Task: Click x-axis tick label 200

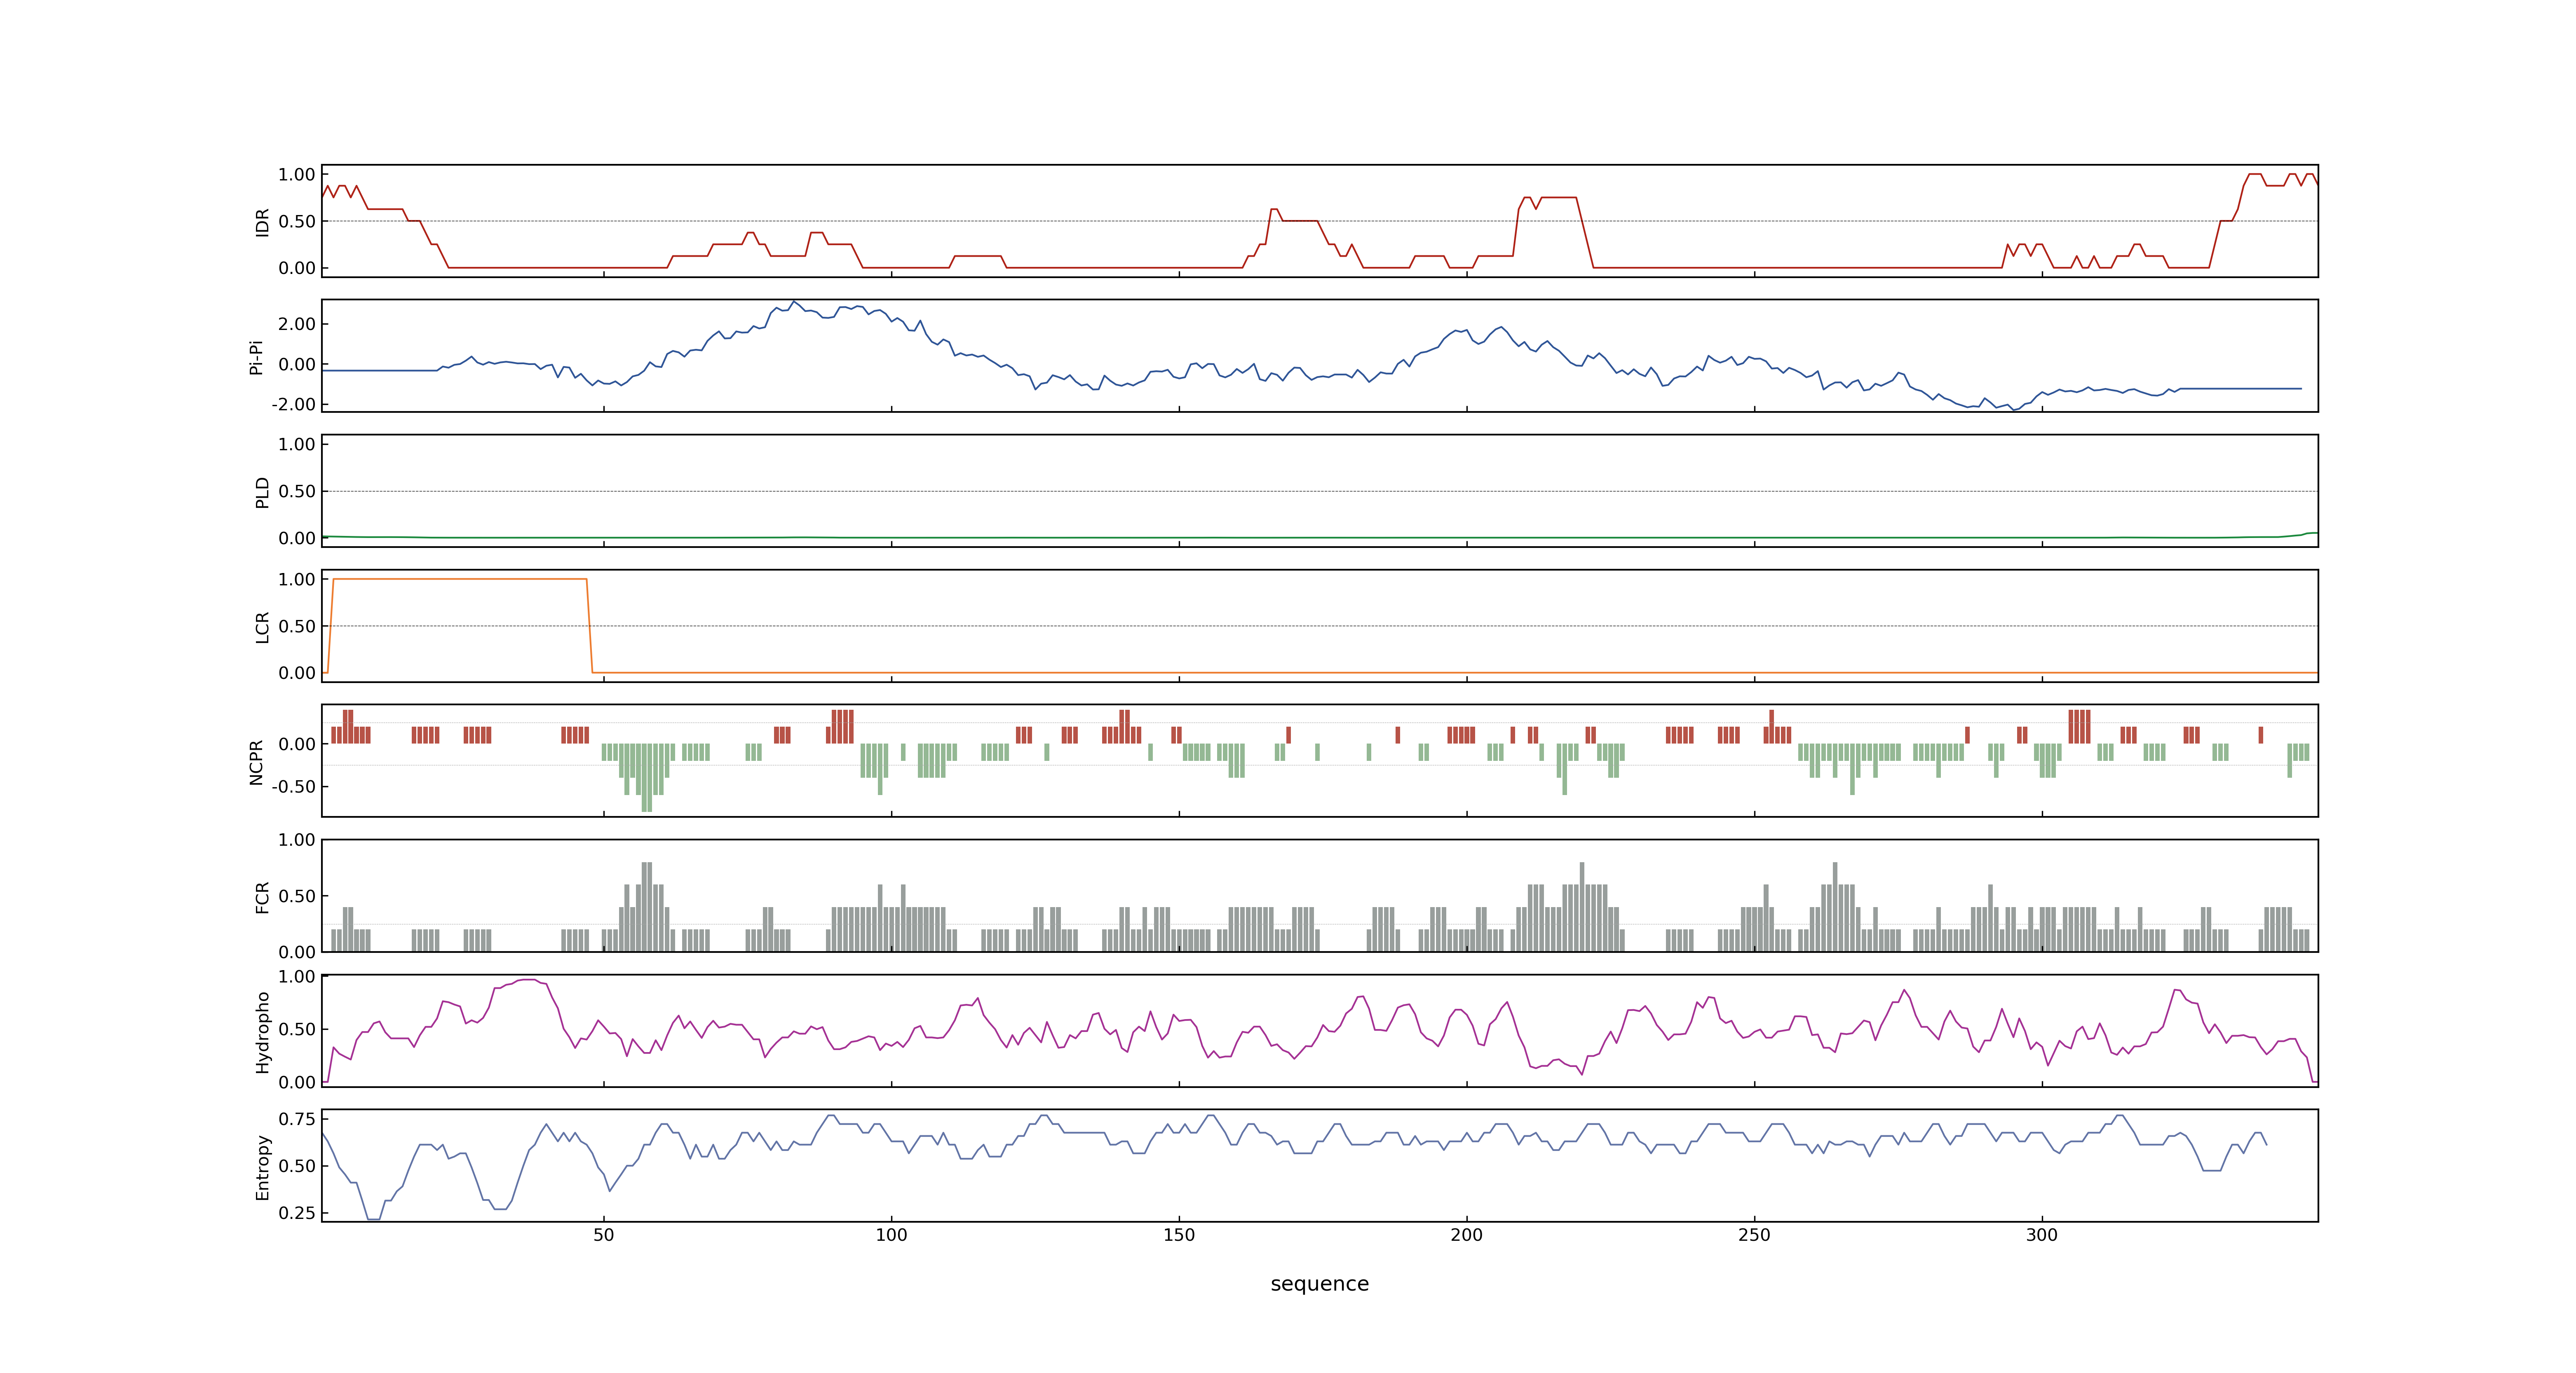Action: pyautogui.click(x=1466, y=1235)
